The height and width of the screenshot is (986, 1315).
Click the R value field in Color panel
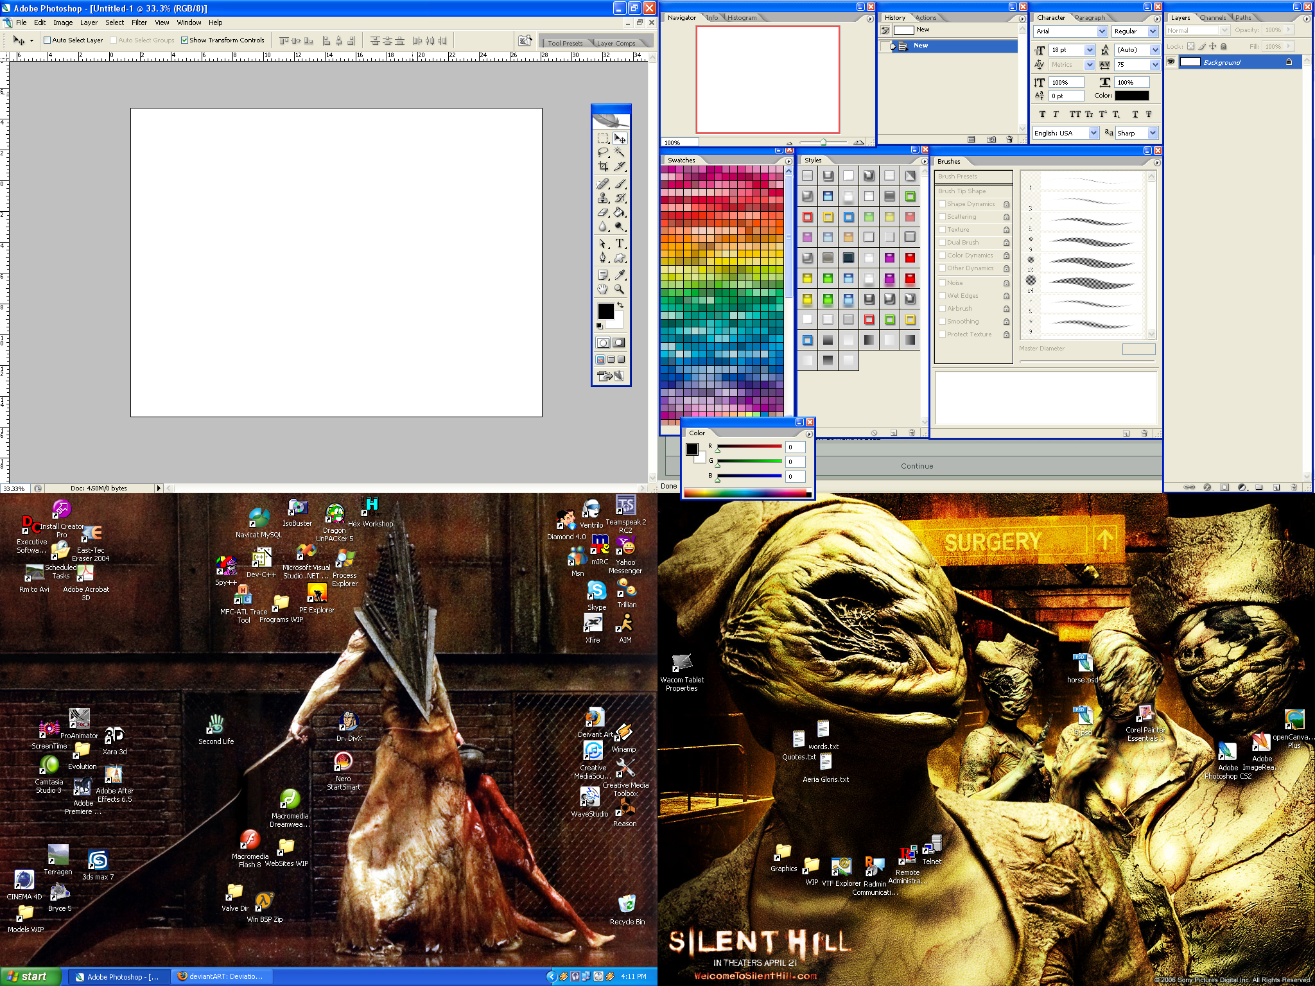tap(795, 447)
